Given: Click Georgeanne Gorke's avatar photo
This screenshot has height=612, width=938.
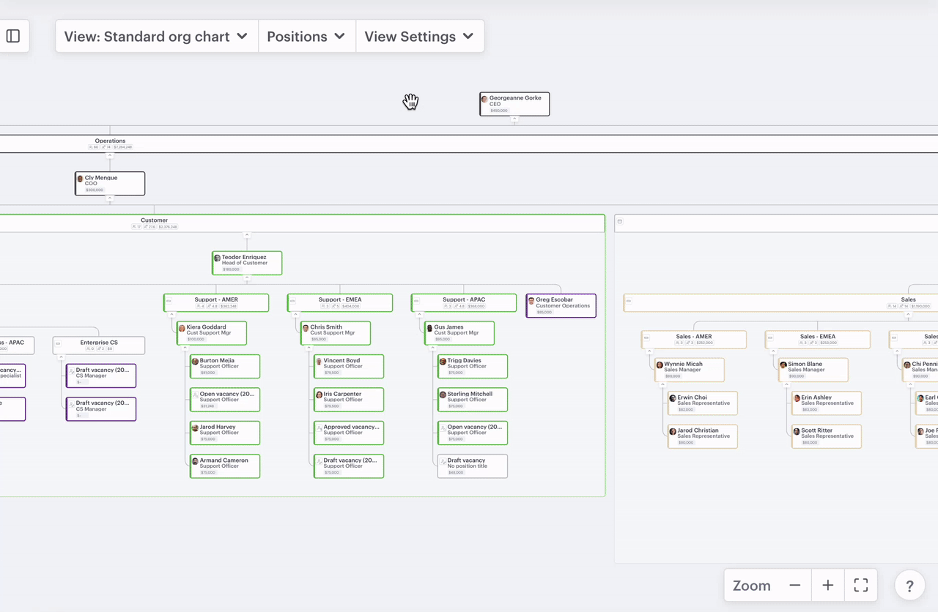Looking at the screenshot, I should 484,99.
